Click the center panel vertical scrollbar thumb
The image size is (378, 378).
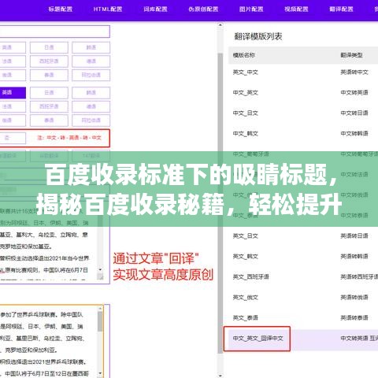[x=220, y=203]
